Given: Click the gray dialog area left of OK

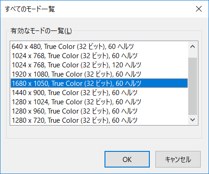Looking at the screenshot, I should click(x=52, y=159).
